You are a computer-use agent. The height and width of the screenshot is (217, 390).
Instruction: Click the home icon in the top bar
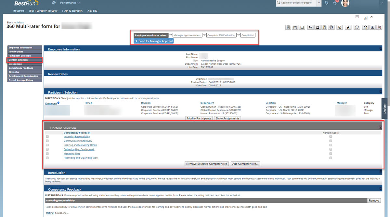(54, 3)
